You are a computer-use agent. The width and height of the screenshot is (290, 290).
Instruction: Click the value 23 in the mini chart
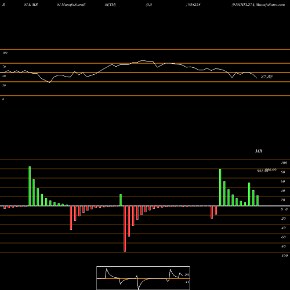[187, 275]
